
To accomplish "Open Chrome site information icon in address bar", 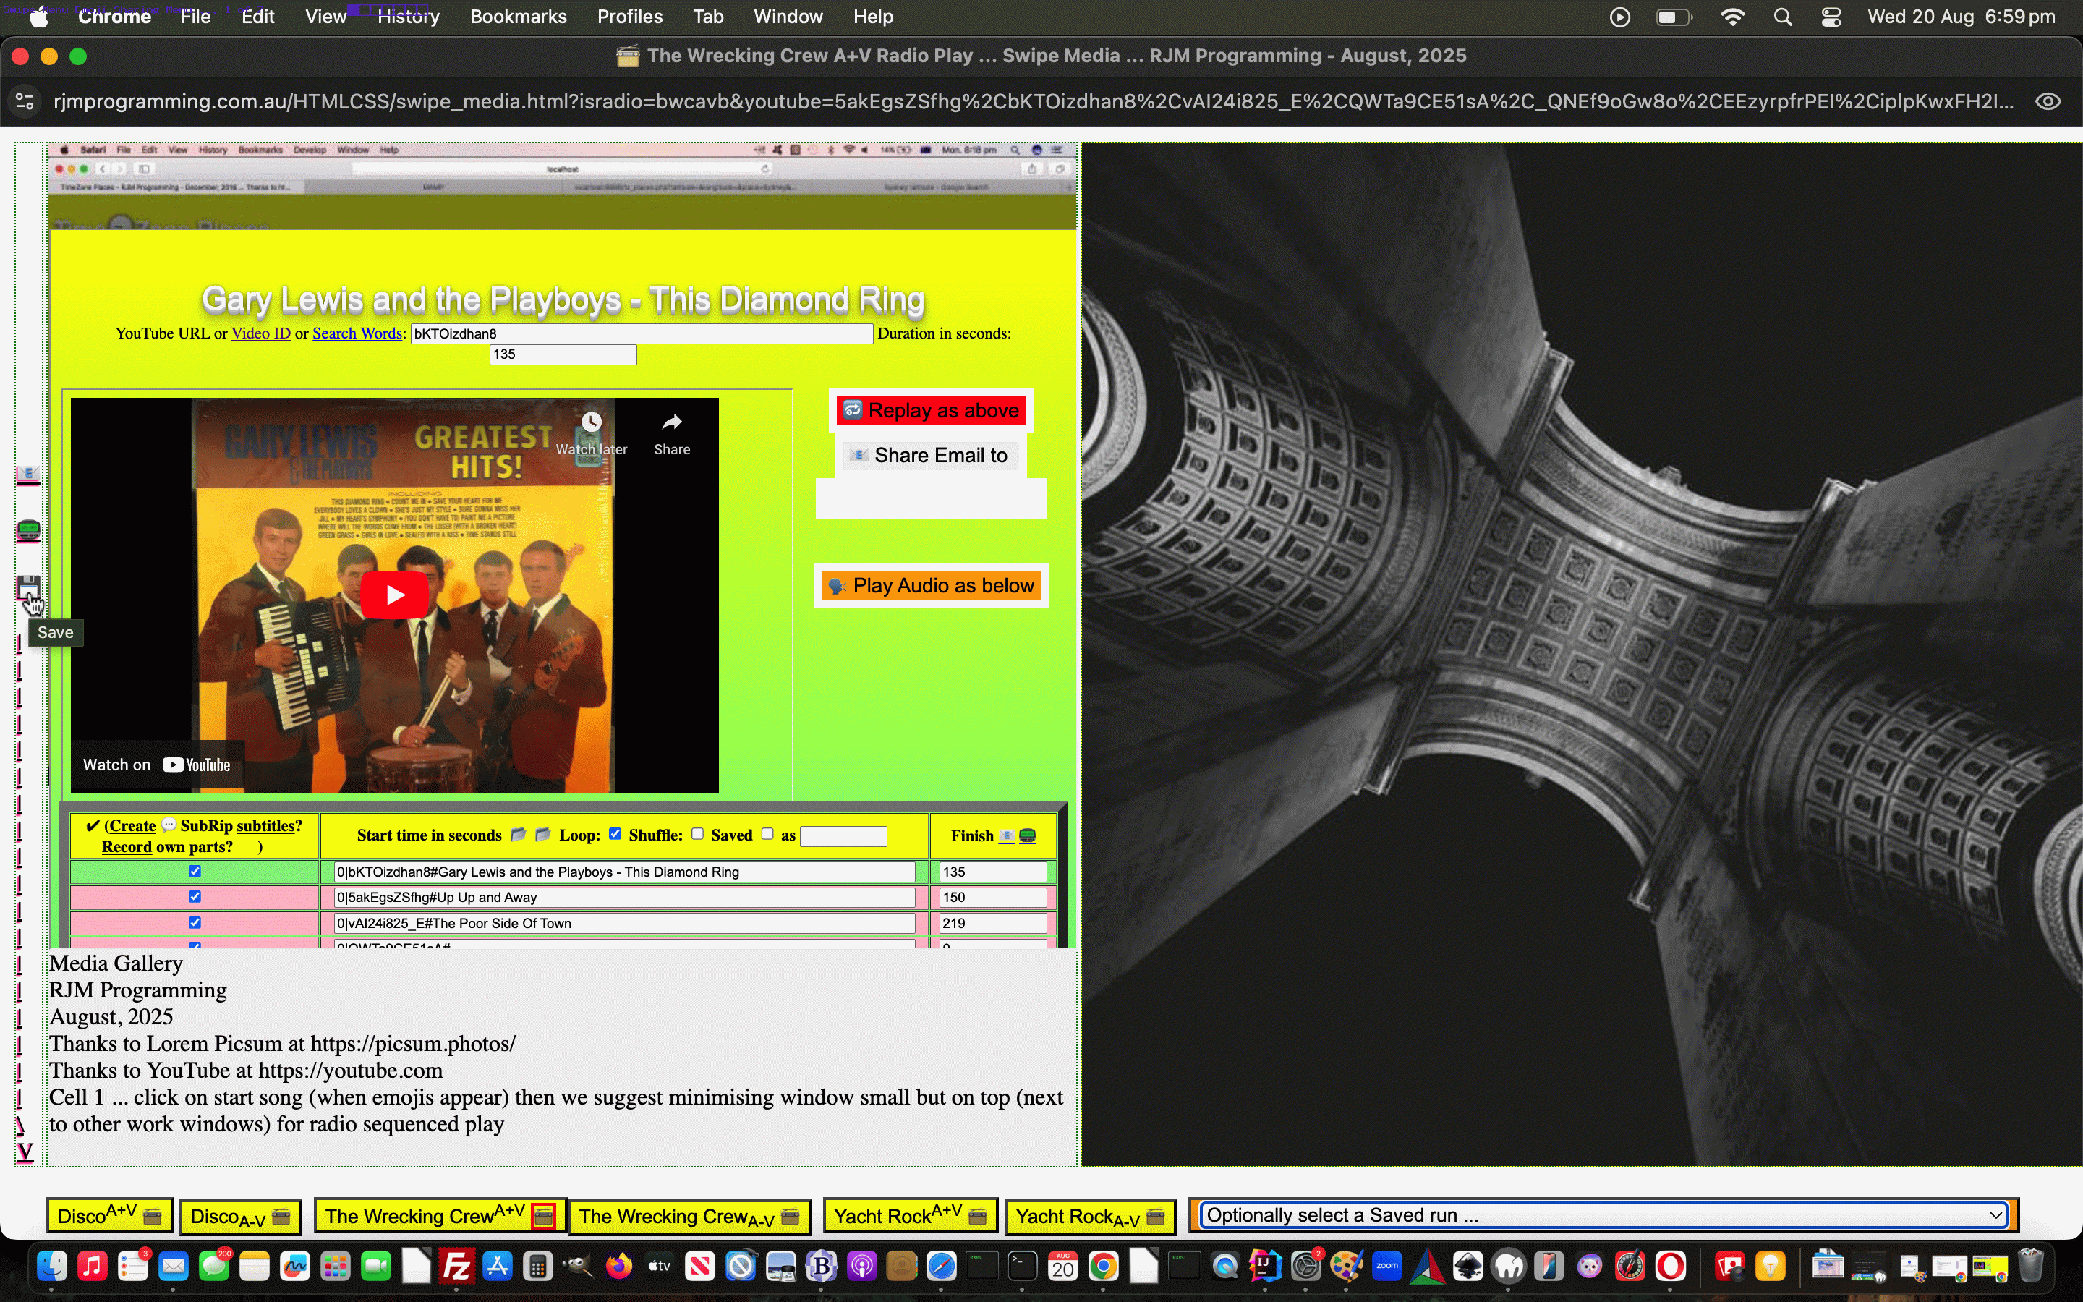I will click(x=25, y=101).
